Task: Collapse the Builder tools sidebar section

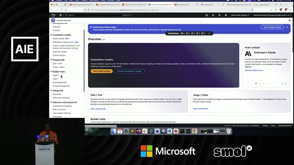Action: (x=51, y=71)
